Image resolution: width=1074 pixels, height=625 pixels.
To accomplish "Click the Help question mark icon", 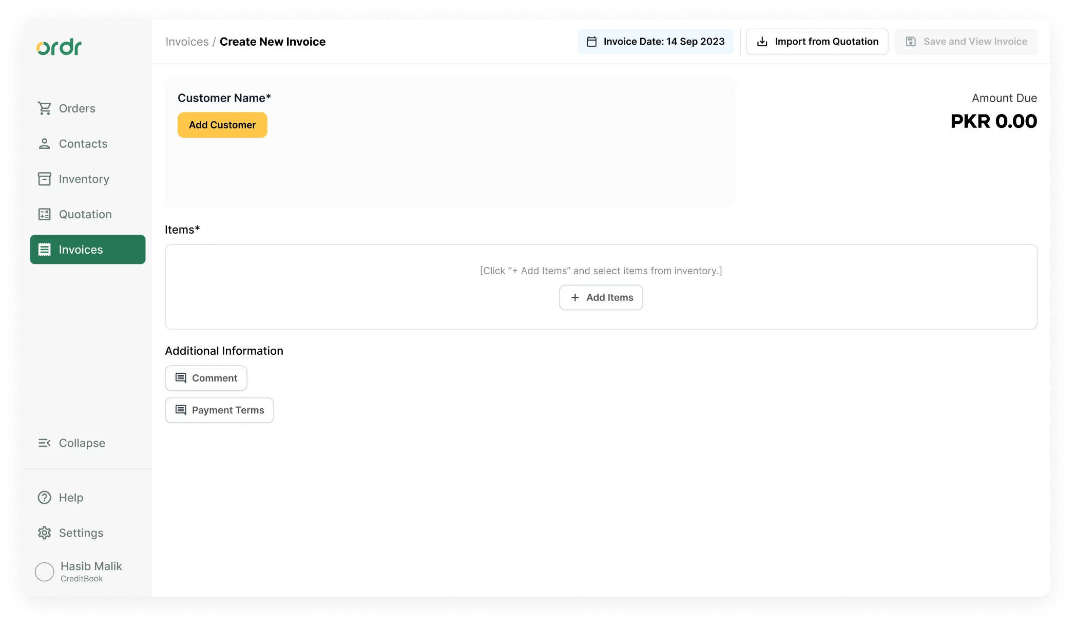I will point(44,497).
